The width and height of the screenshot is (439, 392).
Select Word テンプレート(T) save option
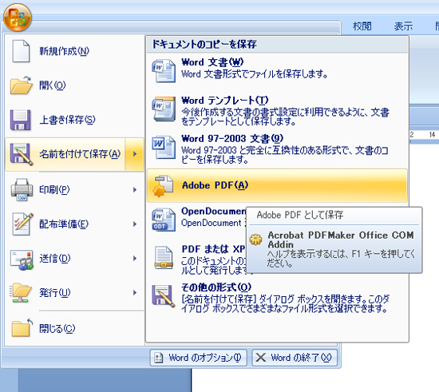tap(277, 111)
